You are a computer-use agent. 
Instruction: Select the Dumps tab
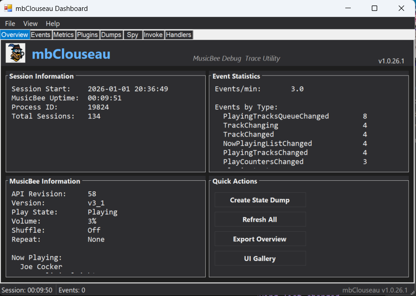(x=111, y=35)
